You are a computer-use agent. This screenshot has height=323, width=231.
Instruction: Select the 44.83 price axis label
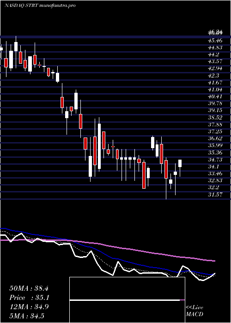click(215, 48)
